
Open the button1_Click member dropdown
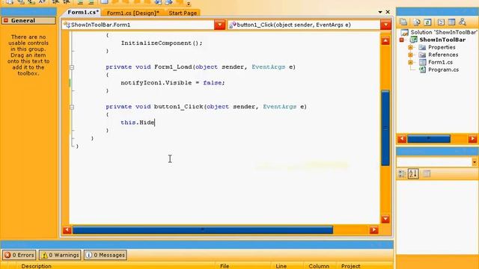tap(385, 25)
